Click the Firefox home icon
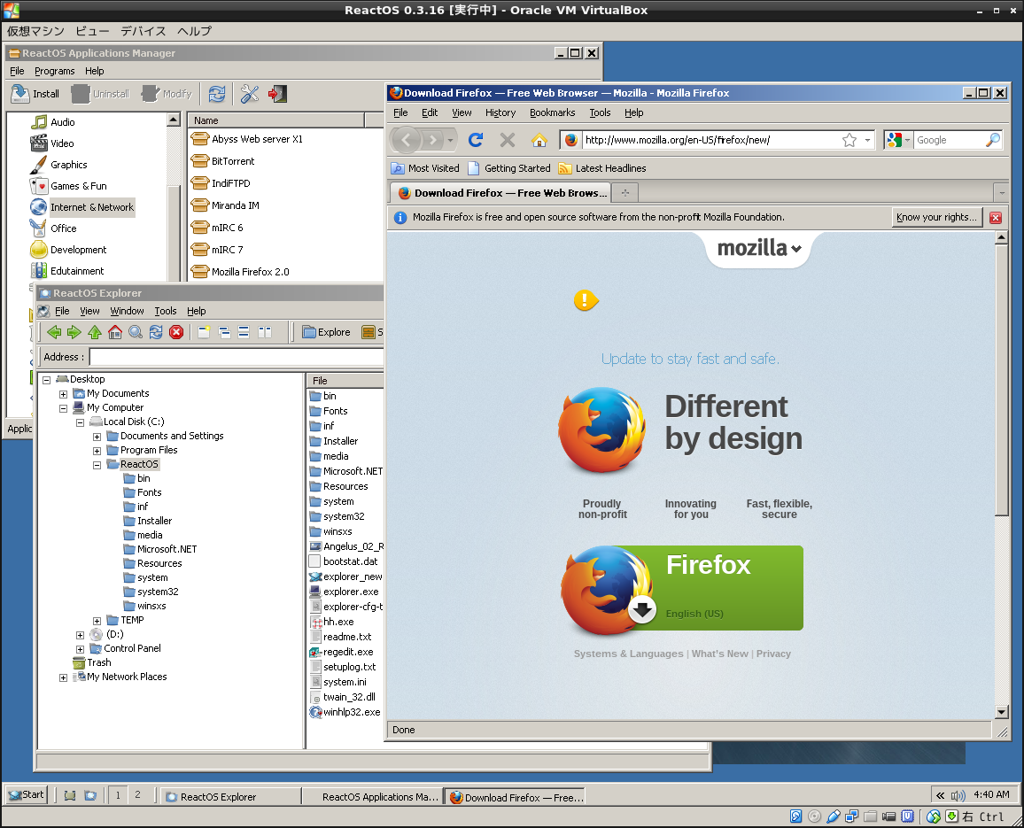The image size is (1024, 828). 539,140
